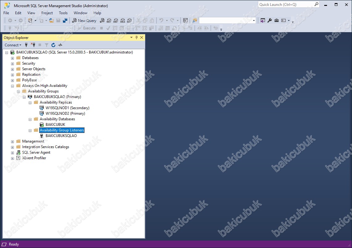352x248 pixels.
Task: Open the Tools menu
Action: coord(63,13)
